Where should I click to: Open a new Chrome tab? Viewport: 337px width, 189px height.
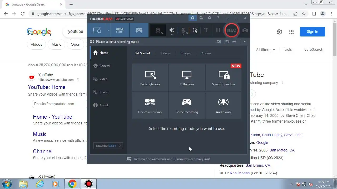(71, 4)
